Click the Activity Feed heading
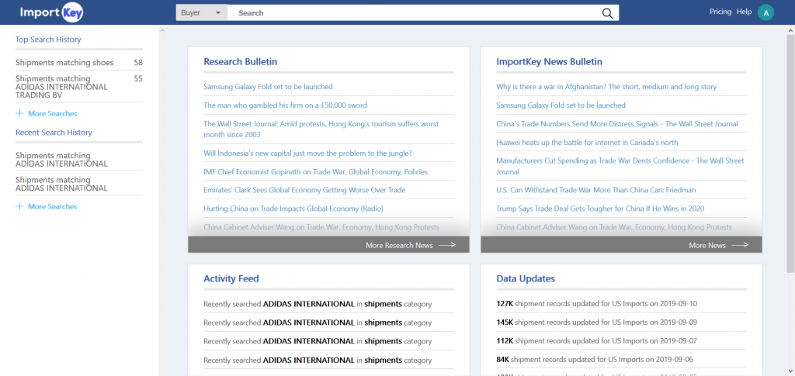The height and width of the screenshot is (376, 795). [x=231, y=278]
